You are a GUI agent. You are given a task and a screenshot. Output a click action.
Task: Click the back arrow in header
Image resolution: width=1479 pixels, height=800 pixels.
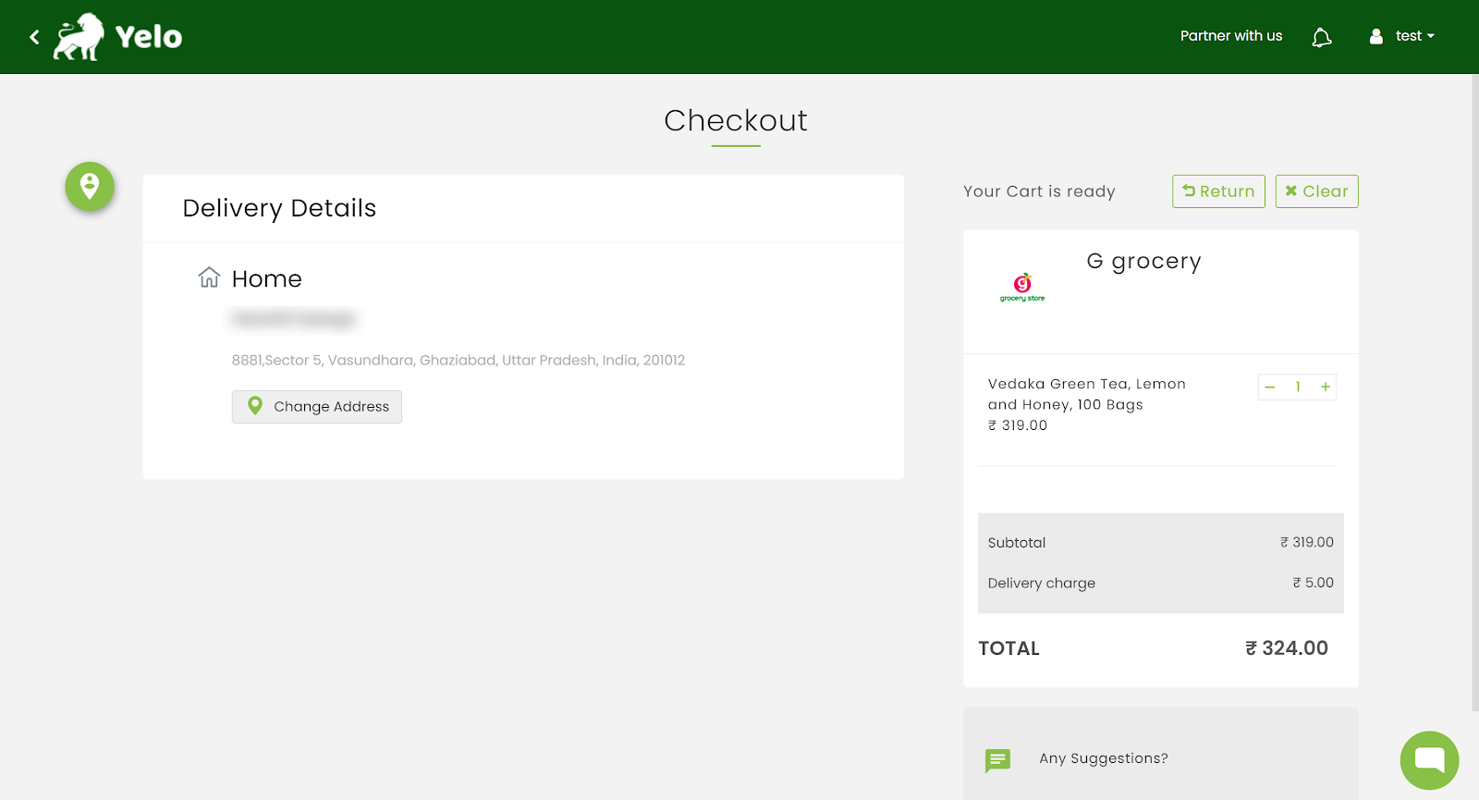34,37
